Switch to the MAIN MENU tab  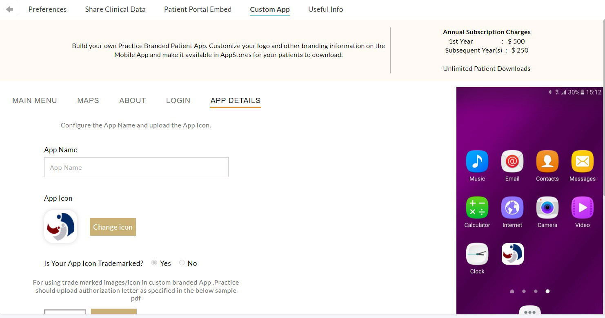[35, 101]
